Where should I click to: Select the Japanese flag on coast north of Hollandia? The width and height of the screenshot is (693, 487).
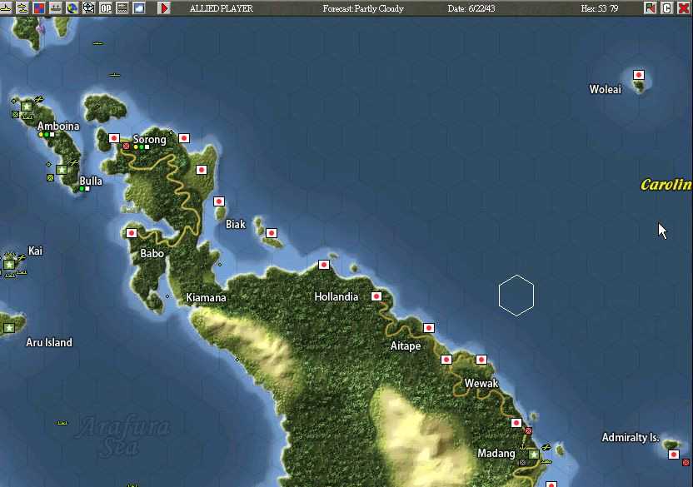[x=324, y=265]
